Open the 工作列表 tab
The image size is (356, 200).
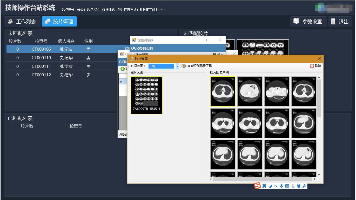pos(22,22)
